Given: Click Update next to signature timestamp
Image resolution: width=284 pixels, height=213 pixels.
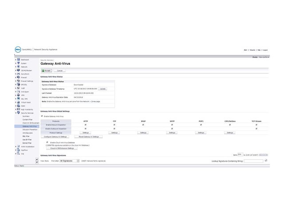Looking at the screenshot, I should (103, 89).
